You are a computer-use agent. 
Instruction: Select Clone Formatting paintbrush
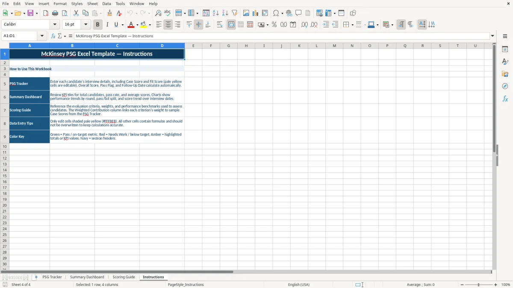[110, 13]
